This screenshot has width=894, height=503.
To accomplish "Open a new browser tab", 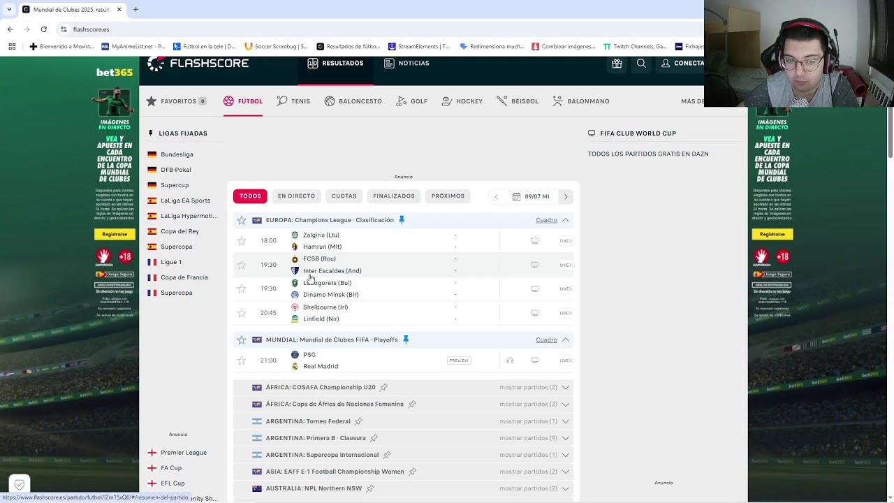I will pos(135,10).
